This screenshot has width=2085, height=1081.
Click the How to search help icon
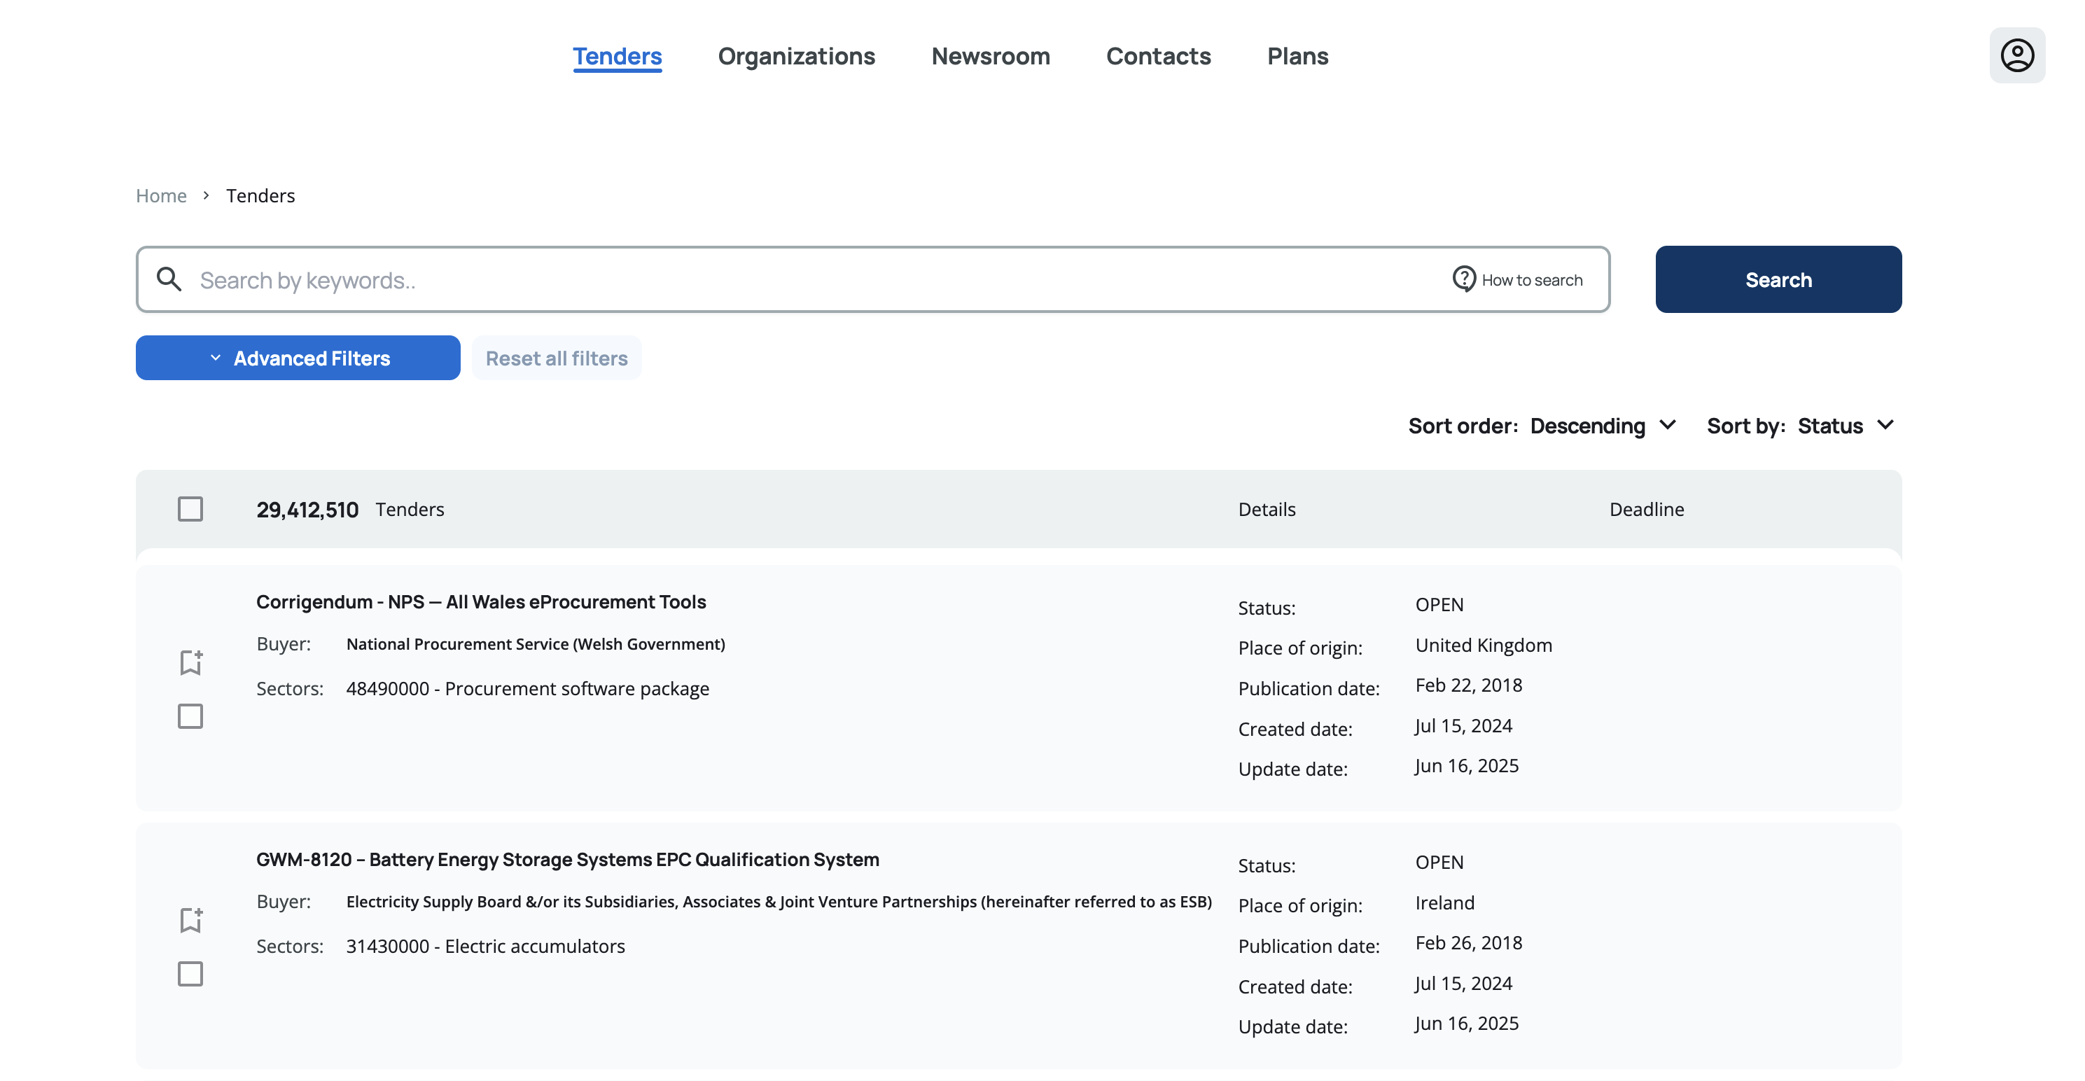click(x=1463, y=279)
